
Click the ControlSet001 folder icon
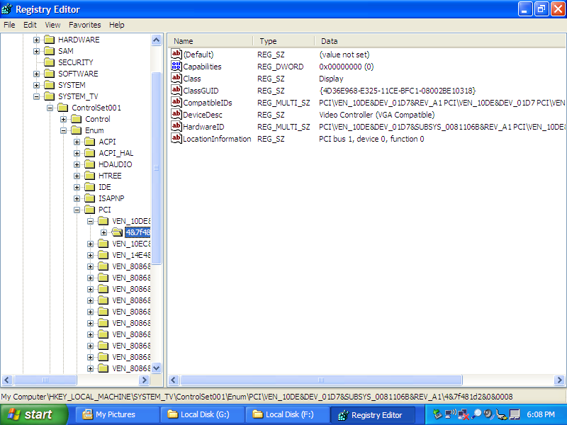click(63, 108)
